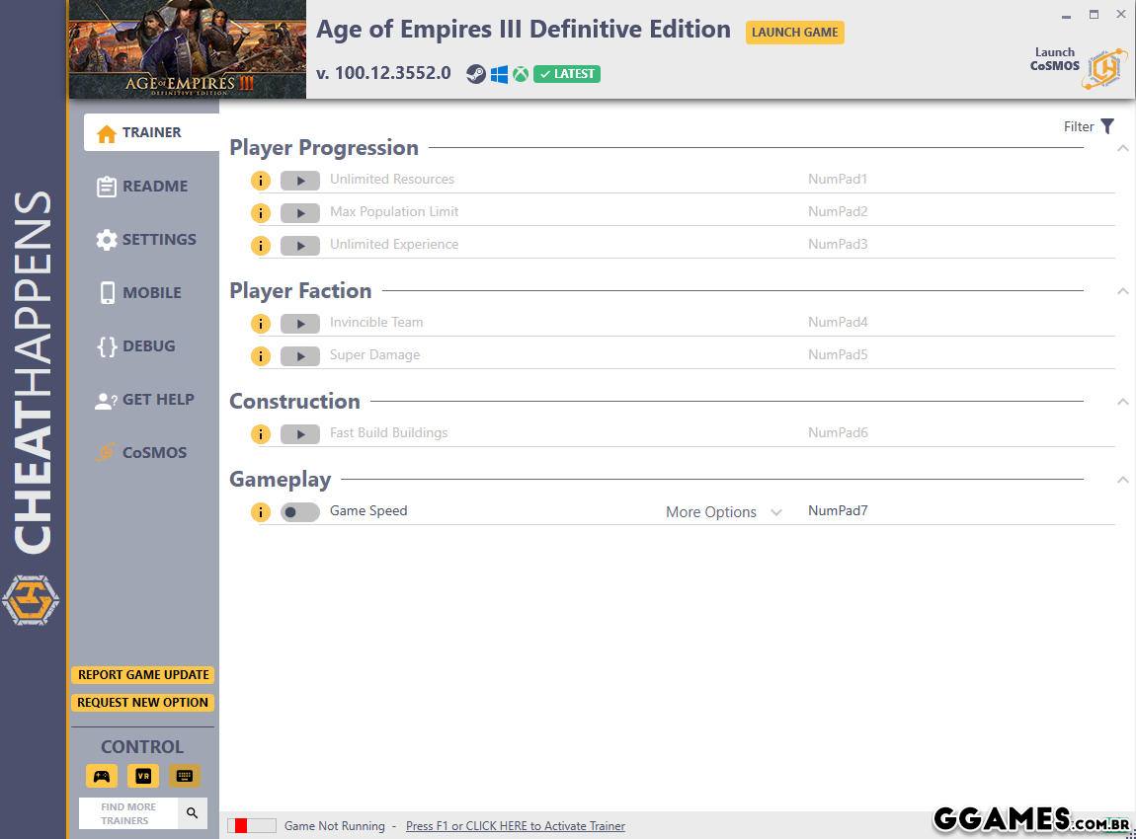
Task: Open the Filter funnel icon
Action: pyautogui.click(x=1107, y=126)
